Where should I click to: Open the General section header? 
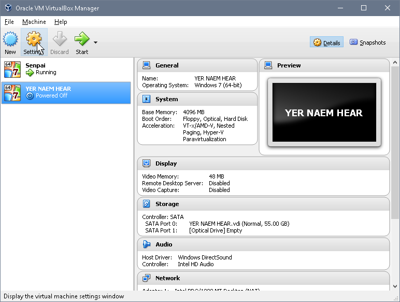(197, 65)
